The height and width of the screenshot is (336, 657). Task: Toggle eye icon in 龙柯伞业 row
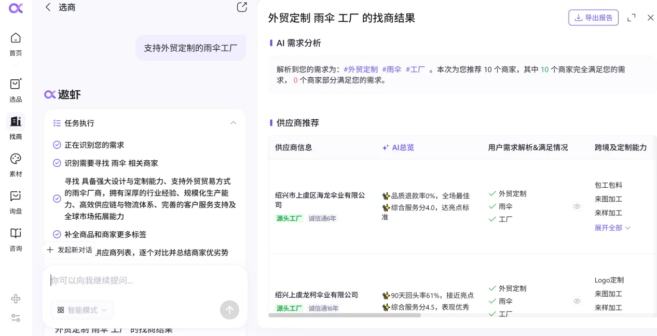577,301
